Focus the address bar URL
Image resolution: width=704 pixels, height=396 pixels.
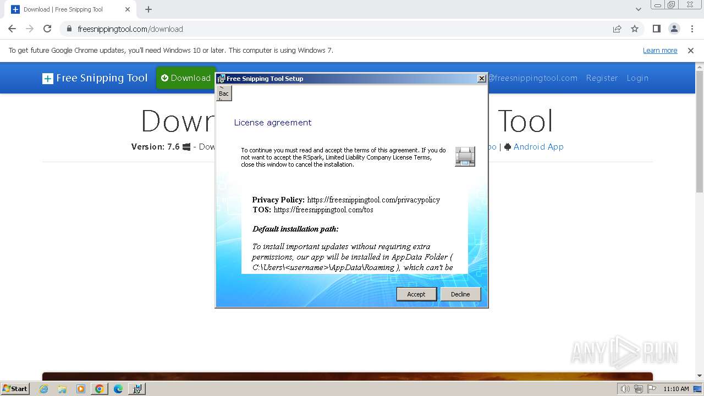pos(130,29)
